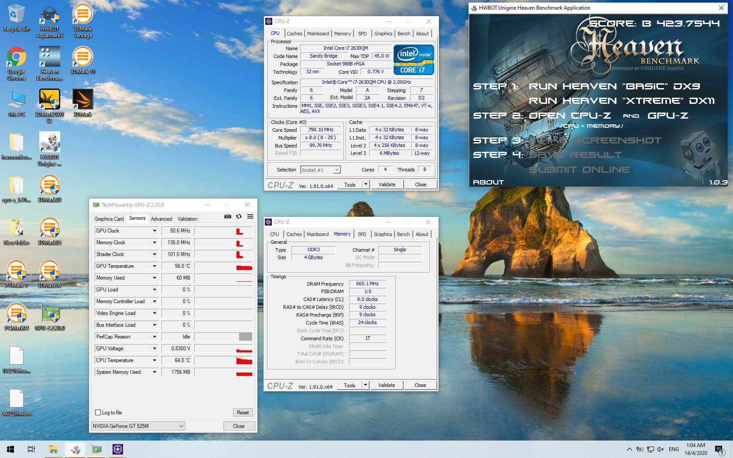Screen dimensions: 733x458
Task: Enable Log to file checkbox in GPU-Z
Action: (x=98, y=412)
